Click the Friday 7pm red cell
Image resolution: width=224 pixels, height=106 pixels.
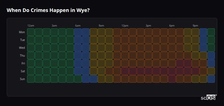180,63
